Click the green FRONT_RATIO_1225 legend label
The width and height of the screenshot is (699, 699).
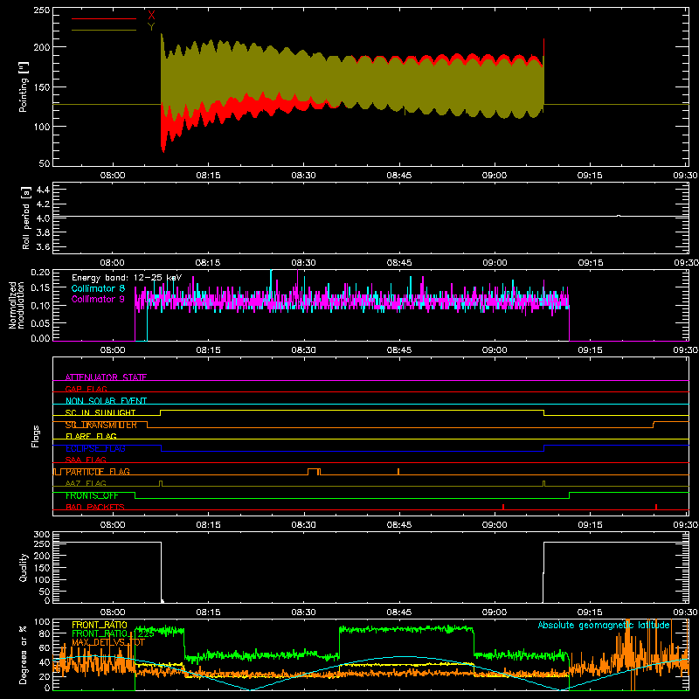click(x=114, y=634)
